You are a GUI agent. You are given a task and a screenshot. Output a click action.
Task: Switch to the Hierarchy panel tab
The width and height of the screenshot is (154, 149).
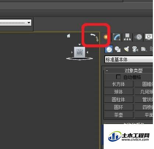(x=127, y=37)
